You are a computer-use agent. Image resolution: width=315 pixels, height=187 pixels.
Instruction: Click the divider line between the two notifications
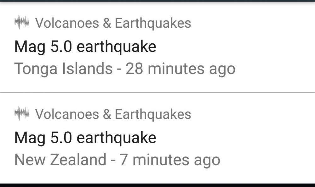(157, 93)
